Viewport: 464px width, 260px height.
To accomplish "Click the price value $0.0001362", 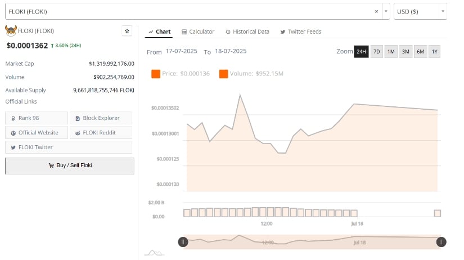I will [x=27, y=46].
